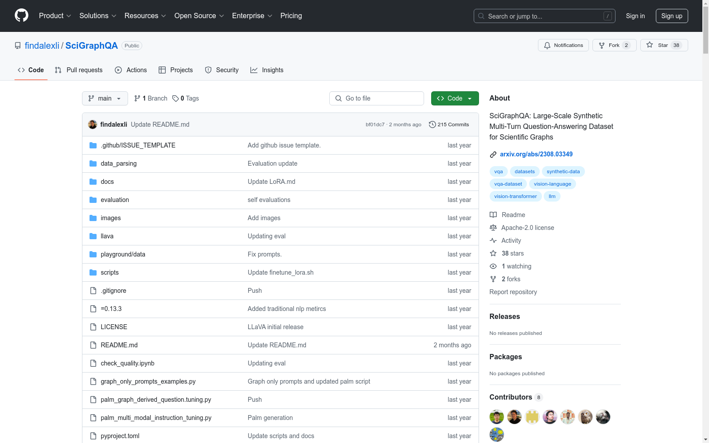This screenshot has height=443, width=709.
Task: View the 215 Commits history
Action: tap(449, 124)
